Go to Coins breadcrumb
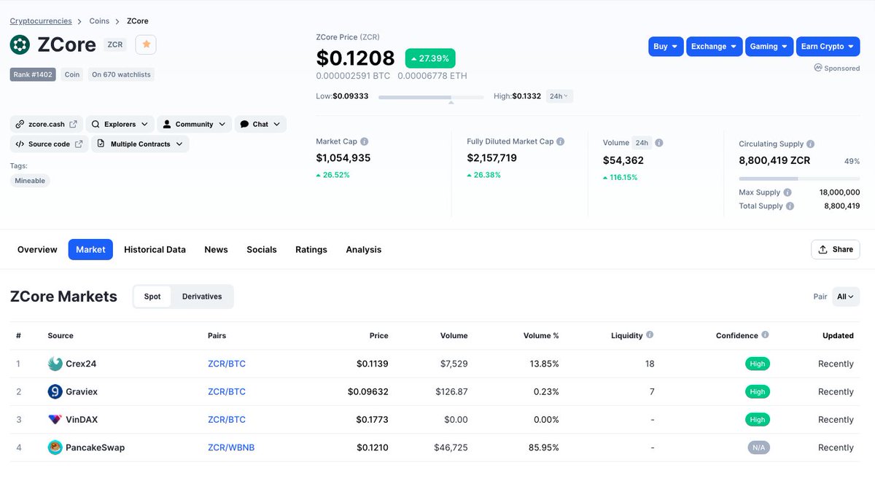875x481 pixels. click(x=99, y=21)
